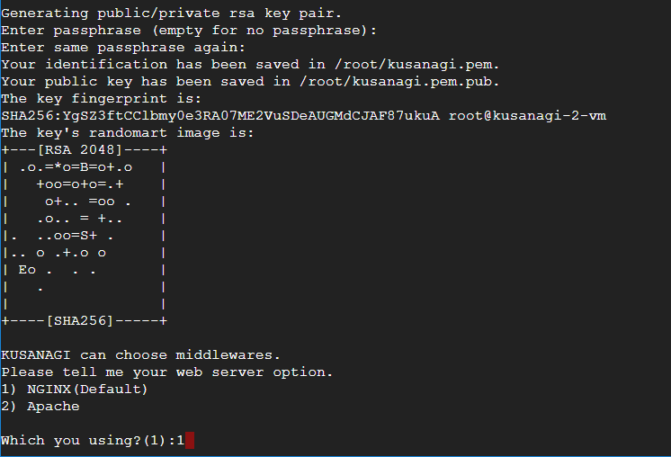Click the "Enter same passphrase again:" line
Viewport: 671px width, 457px height.
tap(124, 48)
